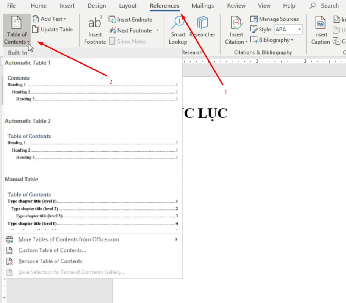Click Update Table button
Screen dimensions: 346x303
pos(53,30)
